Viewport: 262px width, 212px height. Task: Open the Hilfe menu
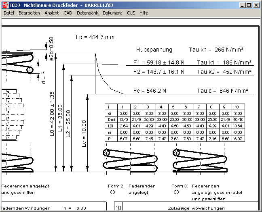click(x=144, y=13)
